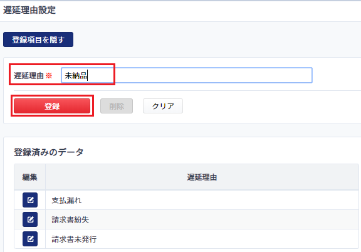Click the 登録項目を隠す button
This screenshot has width=361, height=252.
38,39
